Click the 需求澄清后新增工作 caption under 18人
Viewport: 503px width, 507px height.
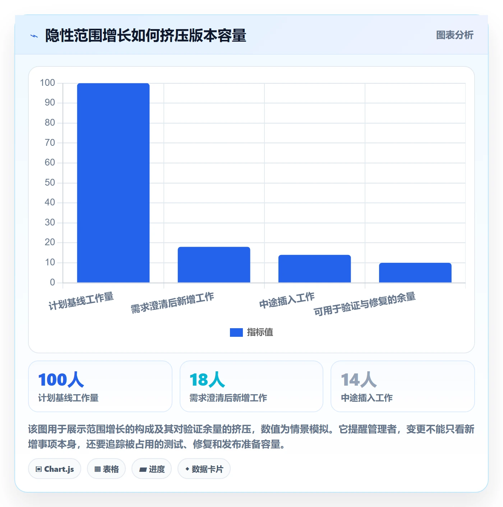tap(228, 398)
